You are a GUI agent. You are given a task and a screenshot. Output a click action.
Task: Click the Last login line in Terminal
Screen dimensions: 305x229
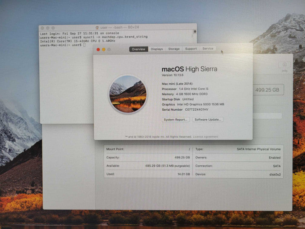click(x=79, y=33)
